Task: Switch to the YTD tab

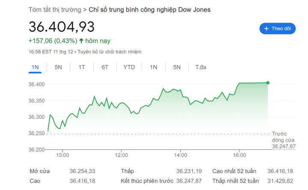Action: point(129,67)
